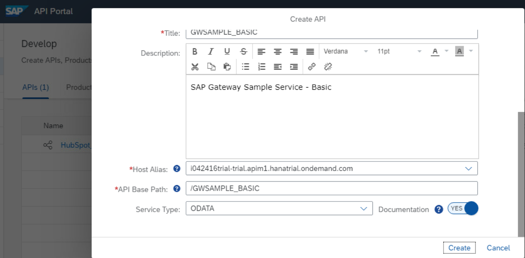
Task: Click the background highlight color 'A' icon
Action: click(x=459, y=52)
